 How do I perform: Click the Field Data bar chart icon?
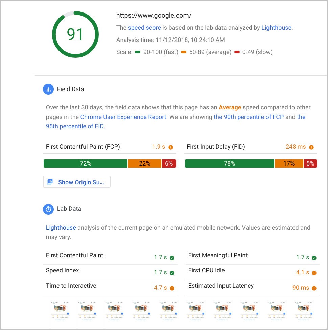click(48, 89)
